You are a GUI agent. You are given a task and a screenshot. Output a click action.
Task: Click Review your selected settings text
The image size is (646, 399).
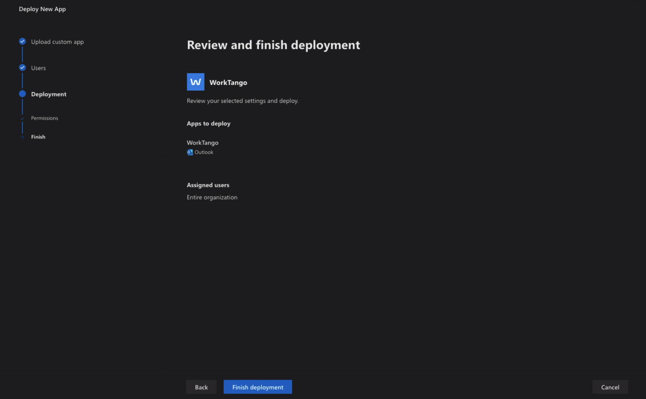(x=242, y=101)
